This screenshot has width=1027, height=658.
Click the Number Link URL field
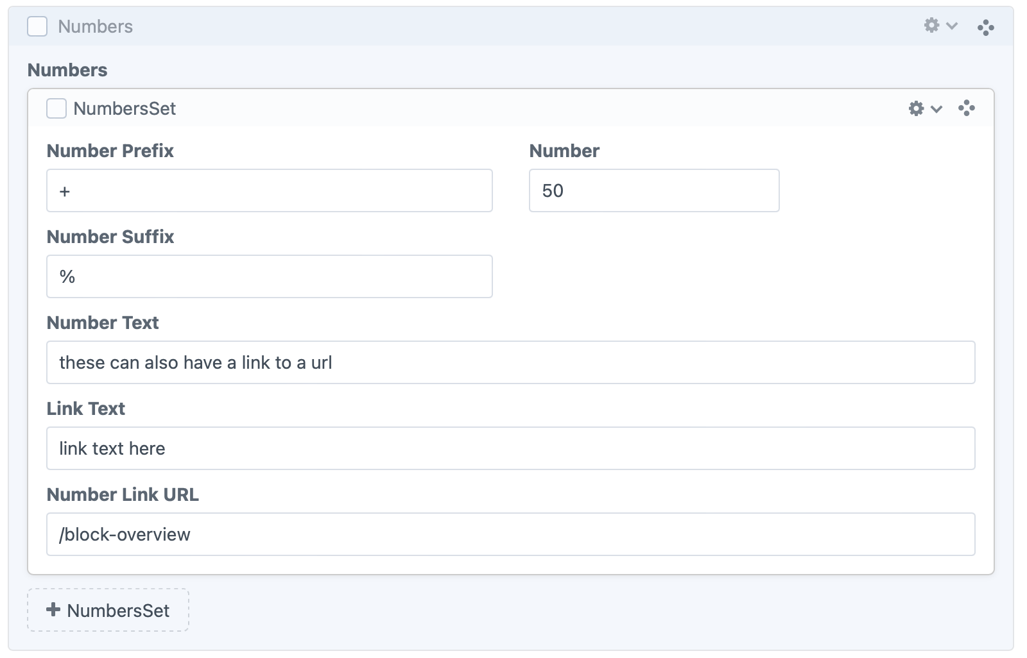pos(510,534)
